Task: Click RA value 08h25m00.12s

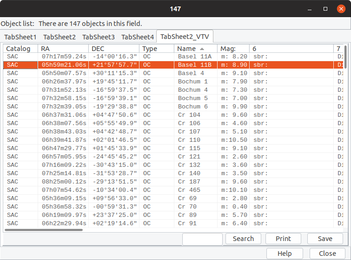Action: point(64,182)
